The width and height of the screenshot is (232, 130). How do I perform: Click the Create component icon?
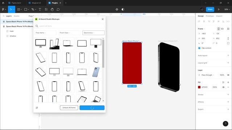click(117, 9)
